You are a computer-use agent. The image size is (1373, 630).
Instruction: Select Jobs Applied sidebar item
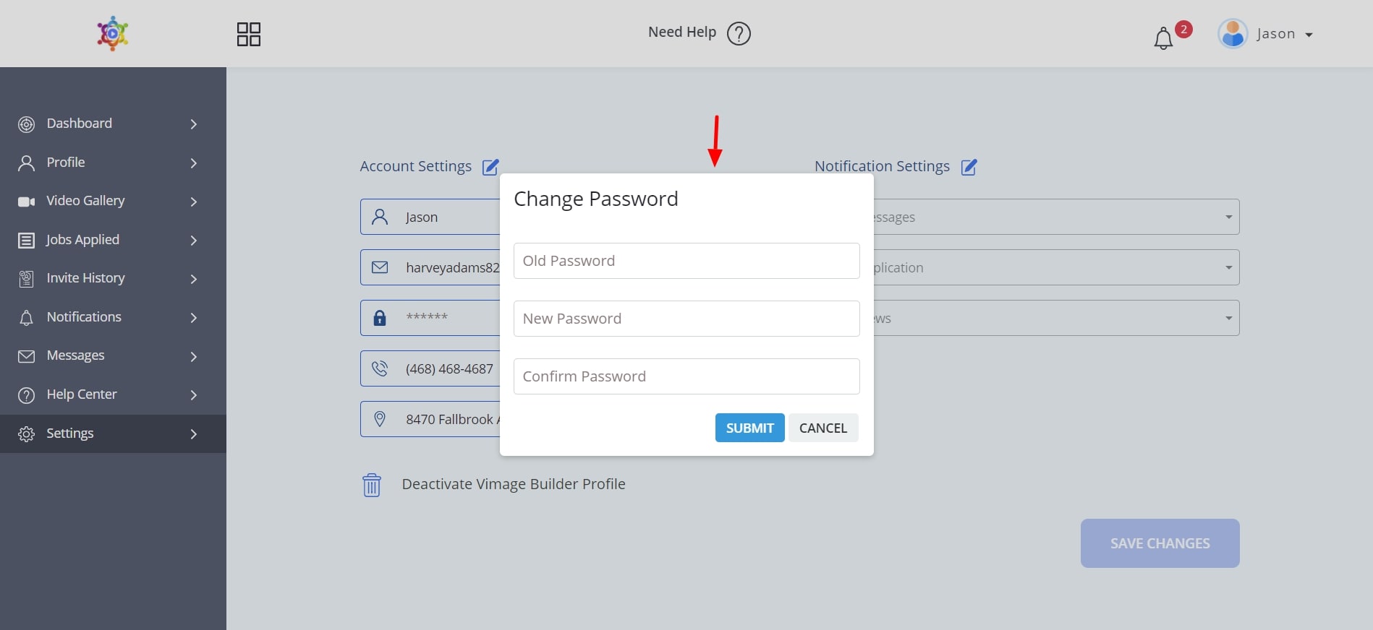(82, 240)
